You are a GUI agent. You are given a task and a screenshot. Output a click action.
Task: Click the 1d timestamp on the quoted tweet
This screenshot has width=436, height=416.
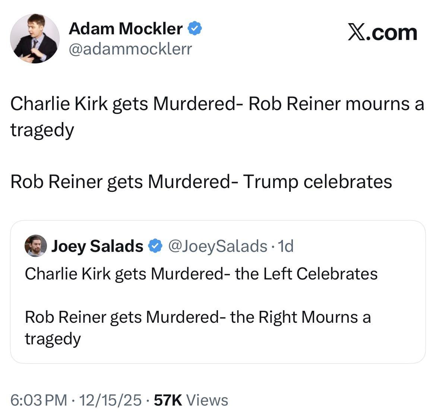pos(286,246)
